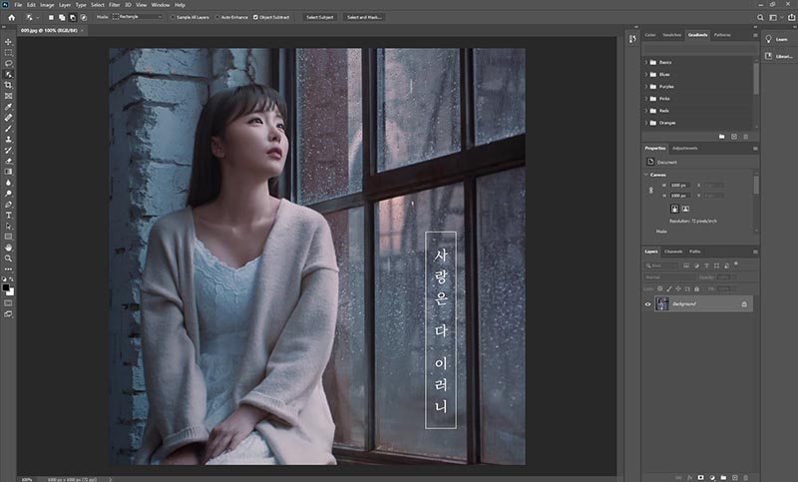Open the Filter menu
Viewport: 798px width, 482px height.
coord(114,5)
